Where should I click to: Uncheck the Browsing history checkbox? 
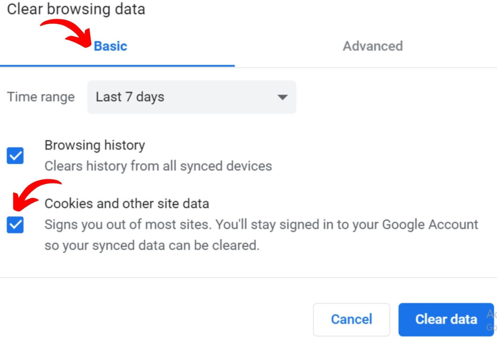coord(15,156)
